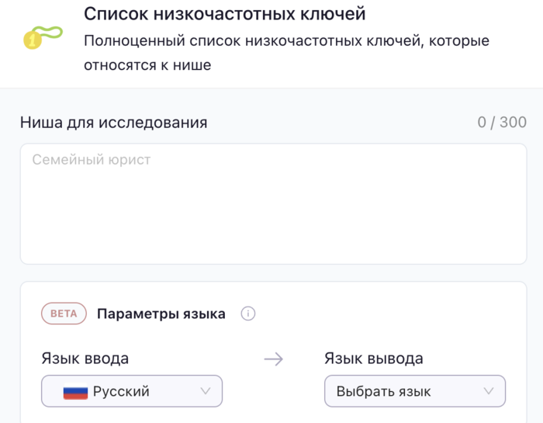Click the 0 / 300 character counter
543x423 pixels.
pos(502,122)
